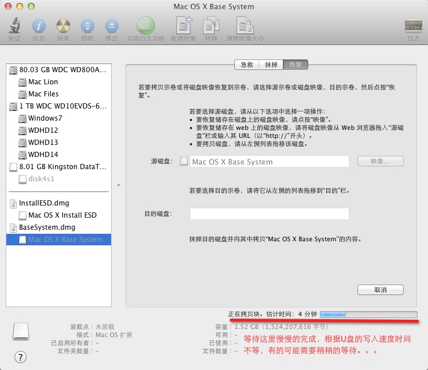Click the block copy progress bar
This screenshot has height=370, width=428.
pyautogui.click(x=368, y=315)
